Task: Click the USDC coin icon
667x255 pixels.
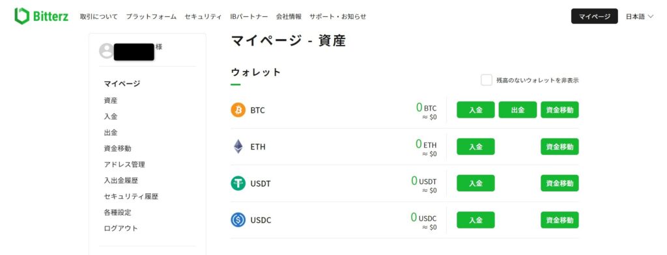Action: point(238,220)
